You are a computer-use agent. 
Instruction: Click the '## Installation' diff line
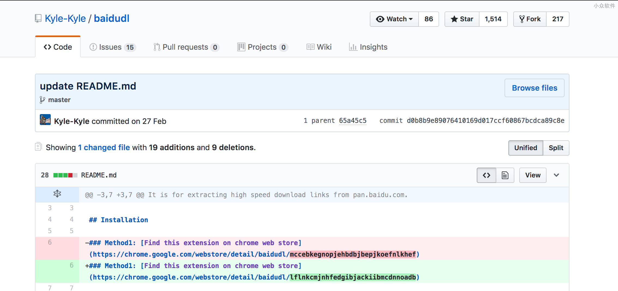tap(118, 220)
